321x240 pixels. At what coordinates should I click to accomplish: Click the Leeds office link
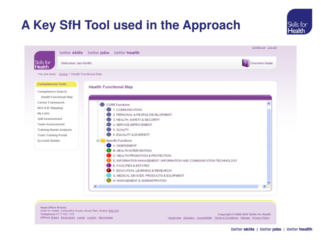[x=81, y=217]
